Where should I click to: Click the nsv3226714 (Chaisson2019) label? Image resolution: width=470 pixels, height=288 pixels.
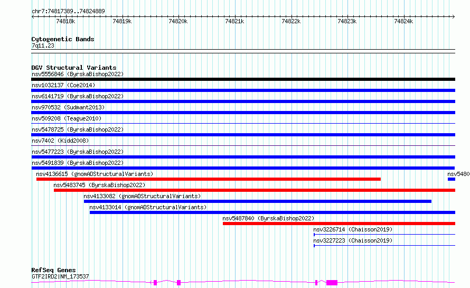[353, 229]
